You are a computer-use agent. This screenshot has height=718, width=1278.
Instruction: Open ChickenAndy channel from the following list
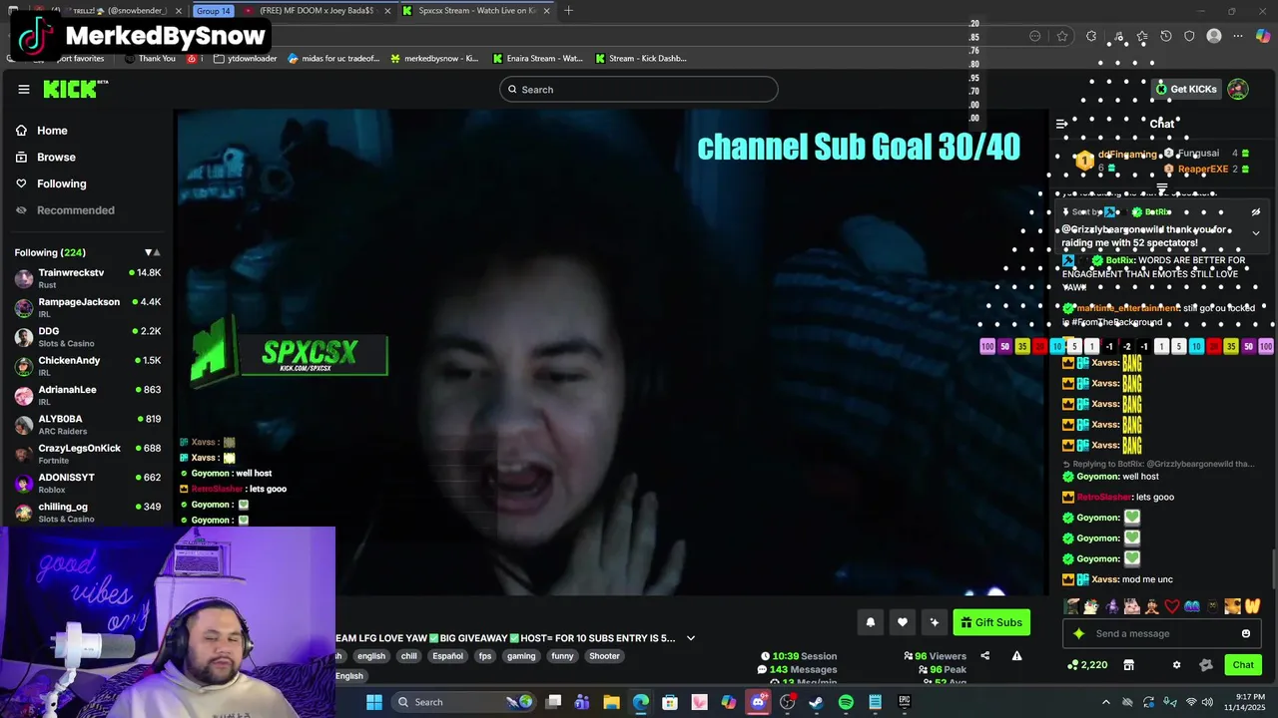(x=87, y=366)
